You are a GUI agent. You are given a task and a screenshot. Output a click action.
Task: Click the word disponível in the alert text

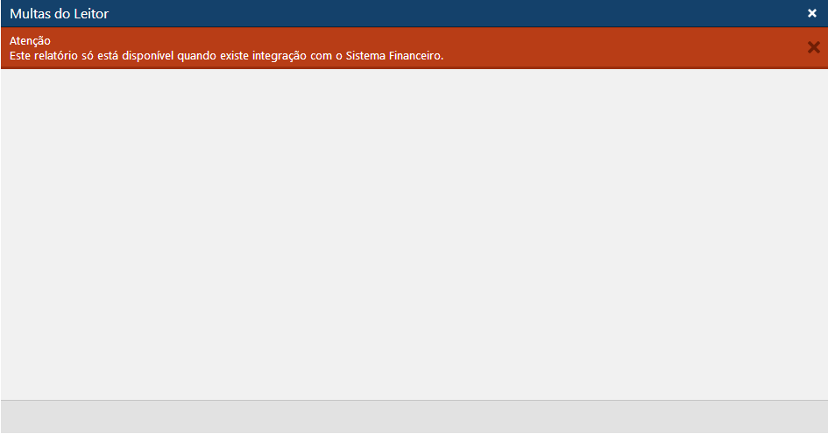[147, 56]
